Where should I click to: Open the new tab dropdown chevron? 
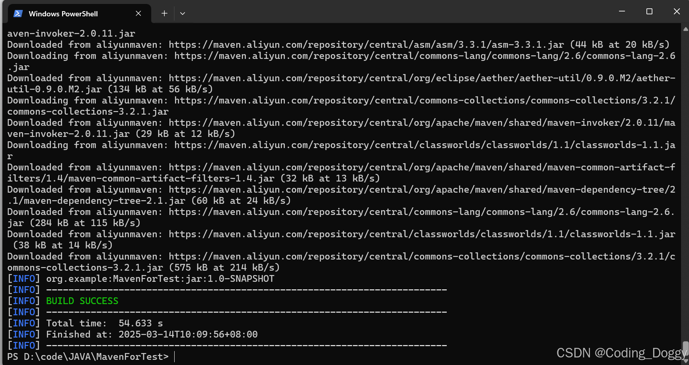182,13
